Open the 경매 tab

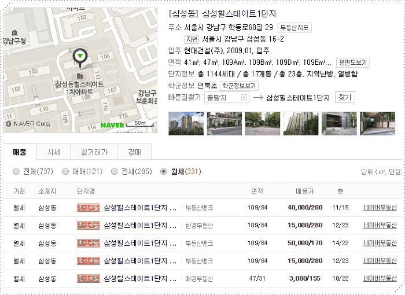click(x=134, y=152)
